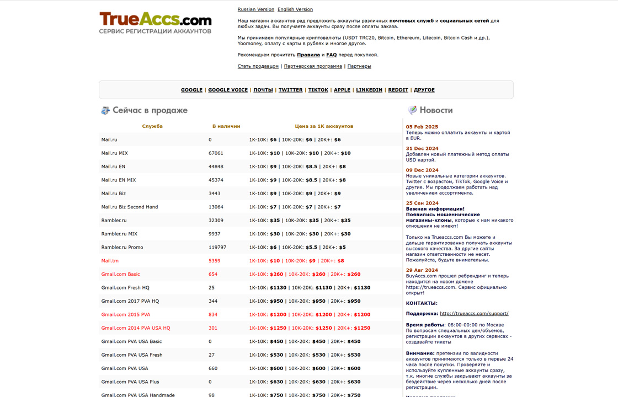Select the red Gmail.com Basic service
Viewport: 618px width, 397px height.
tap(121, 274)
